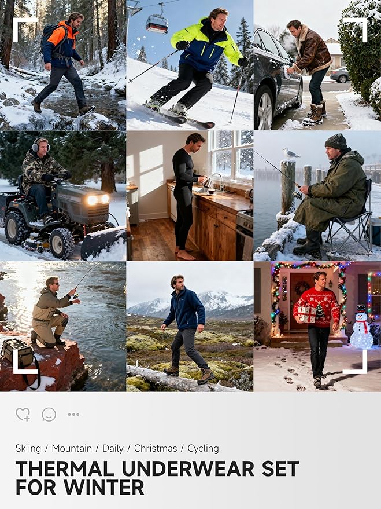
Task: Click the Thermal Underwear Set For Winter heading
Action: tap(157, 478)
